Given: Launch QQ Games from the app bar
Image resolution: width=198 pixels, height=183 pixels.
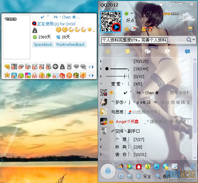Looking at the screenshot, I should pos(121,167).
